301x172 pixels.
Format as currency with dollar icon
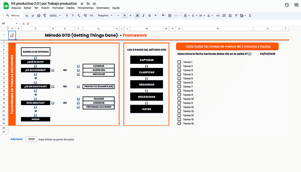pyautogui.click(x=67, y=15)
